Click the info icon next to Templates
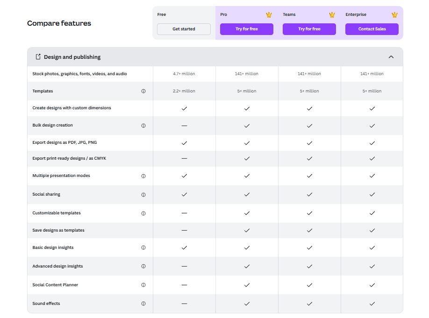The height and width of the screenshot is (318, 429). tap(143, 91)
